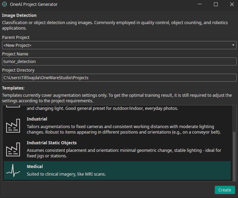238x198 pixels.
Task: Click the template list vertical scrollbar thumb
Action: coord(234,155)
